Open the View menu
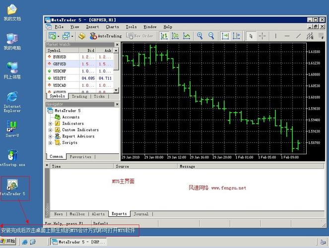Screen dimensions: 329x248 point(75,27)
